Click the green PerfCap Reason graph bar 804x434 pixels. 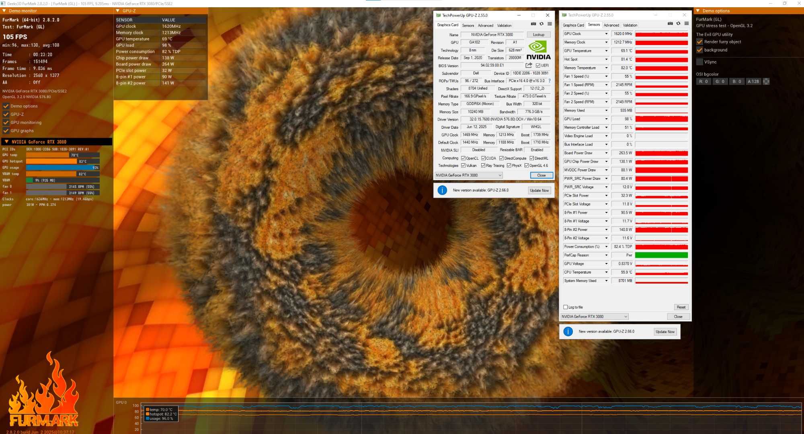point(661,255)
